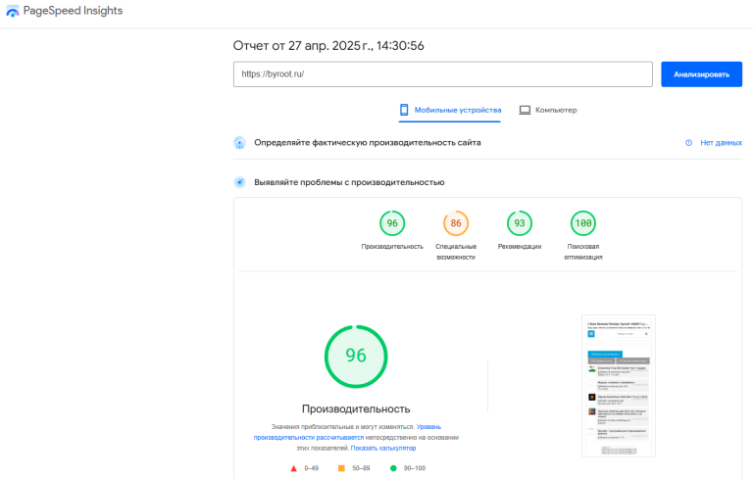Image resolution: width=753 pixels, height=479 pixels.
Task: Click the Выявляйте проблемы с производительностью heading
Action: coord(349,182)
